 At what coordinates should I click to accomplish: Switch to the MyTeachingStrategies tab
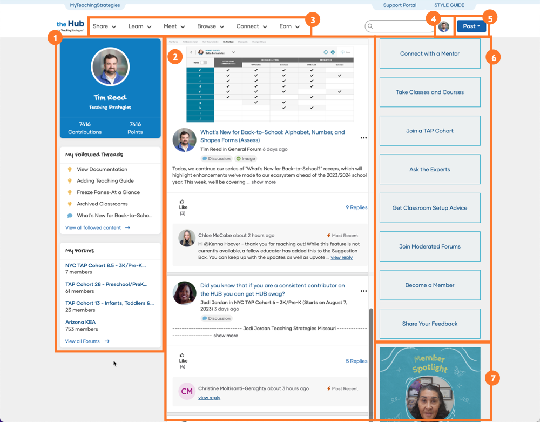[x=95, y=5]
